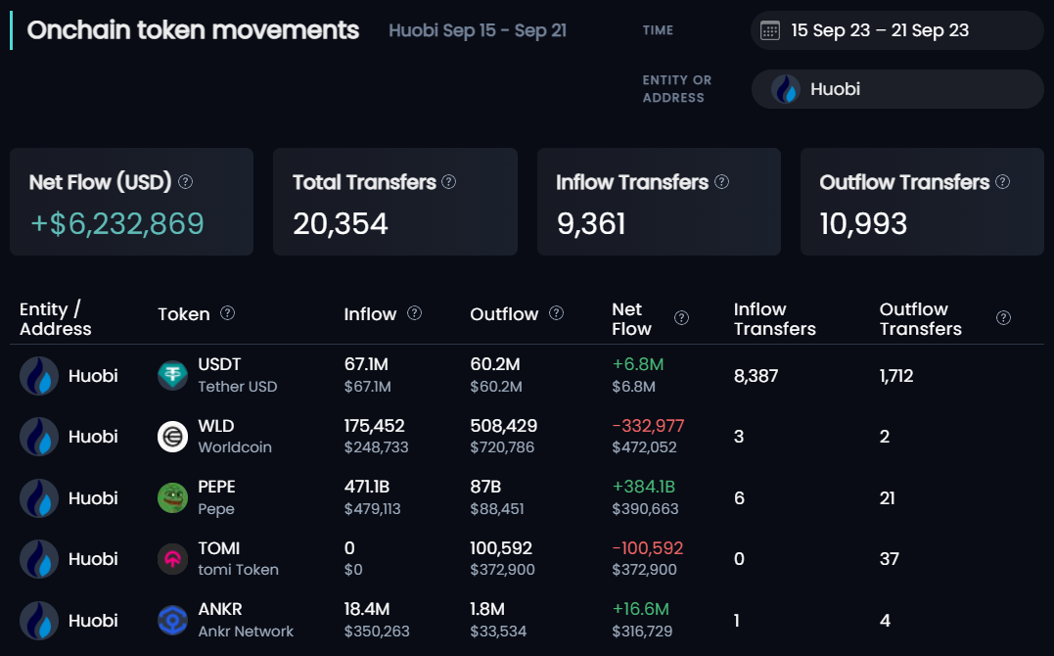The image size is (1054, 656).
Task: Click the Net Flow value +$6,232,869
Action: pyautogui.click(x=117, y=223)
